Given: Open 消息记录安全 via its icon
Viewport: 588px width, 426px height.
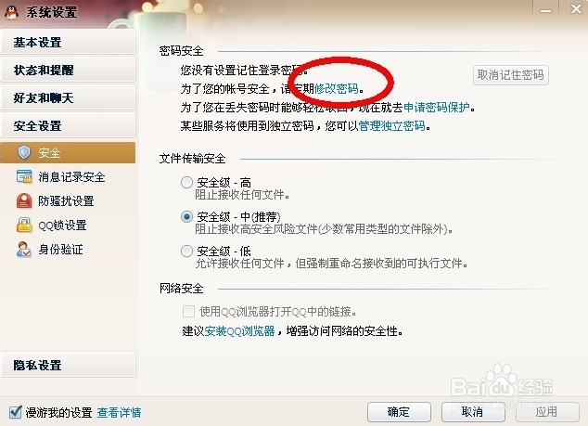Looking at the screenshot, I should coord(24,176).
